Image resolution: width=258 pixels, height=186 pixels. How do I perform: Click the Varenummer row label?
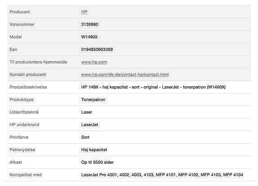[x=22, y=25]
